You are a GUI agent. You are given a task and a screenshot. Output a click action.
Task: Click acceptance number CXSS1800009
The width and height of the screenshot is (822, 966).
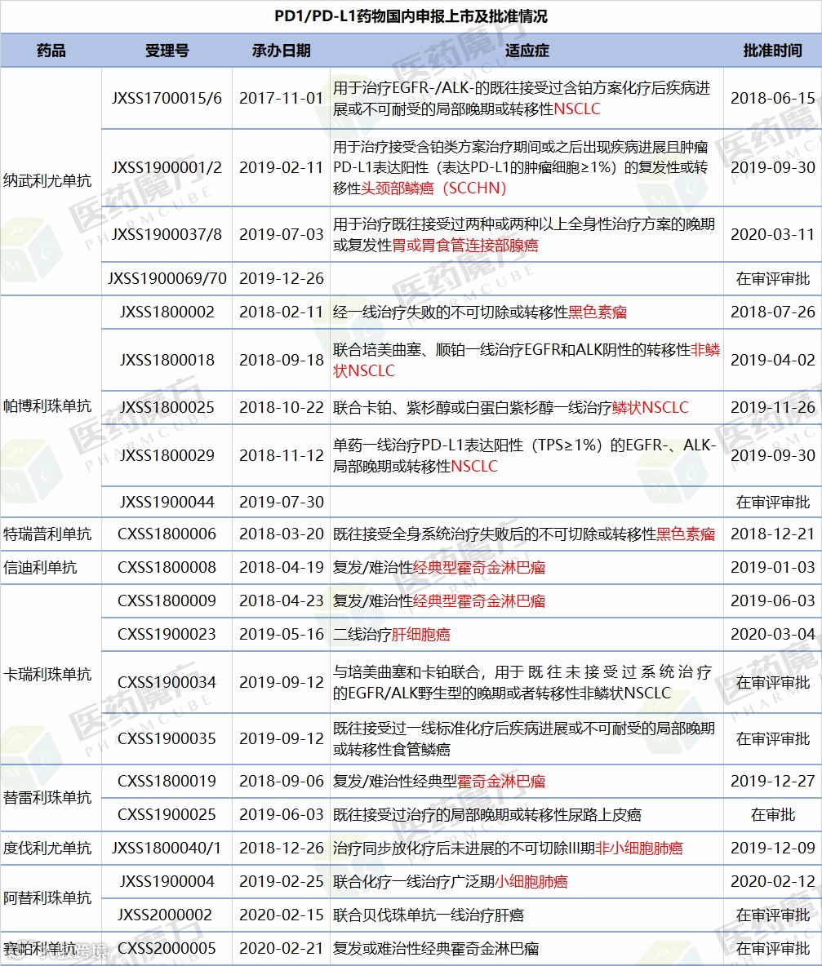(167, 600)
